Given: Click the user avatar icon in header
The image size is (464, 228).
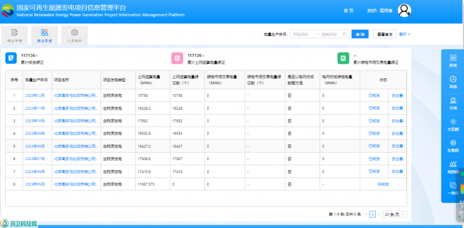Looking at the screenshot, I should point(404,10).
